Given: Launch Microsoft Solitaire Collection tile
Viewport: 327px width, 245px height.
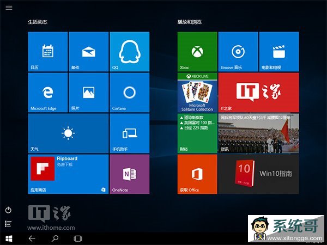Looking at the screenshot, I should pos(197,93).
